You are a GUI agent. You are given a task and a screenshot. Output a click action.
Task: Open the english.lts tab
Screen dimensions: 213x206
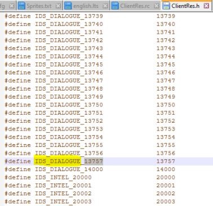pyautogui.click(x=86, y=6)
